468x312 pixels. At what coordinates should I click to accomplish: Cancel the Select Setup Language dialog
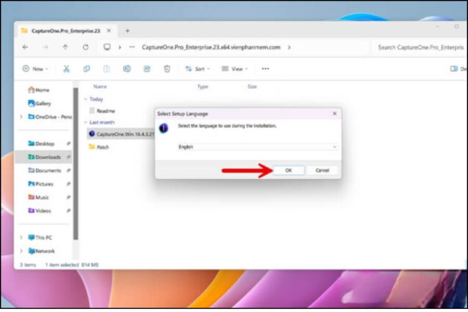(323, 170)
